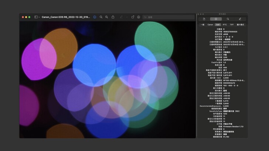Select the TIFF metadata tab

coord(232,25)
